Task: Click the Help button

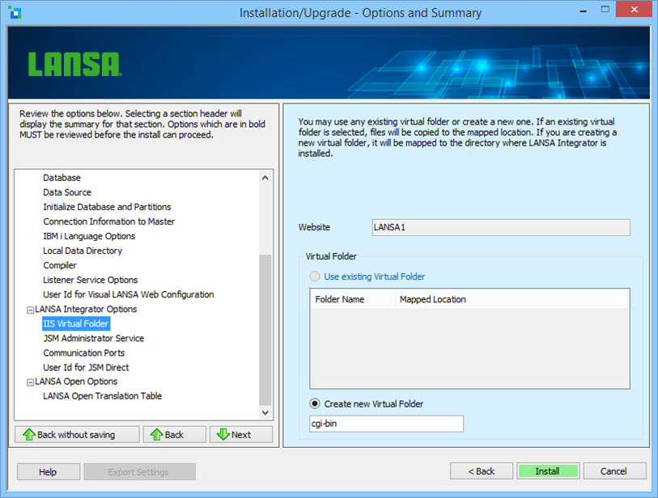Action: click(49, 471)
